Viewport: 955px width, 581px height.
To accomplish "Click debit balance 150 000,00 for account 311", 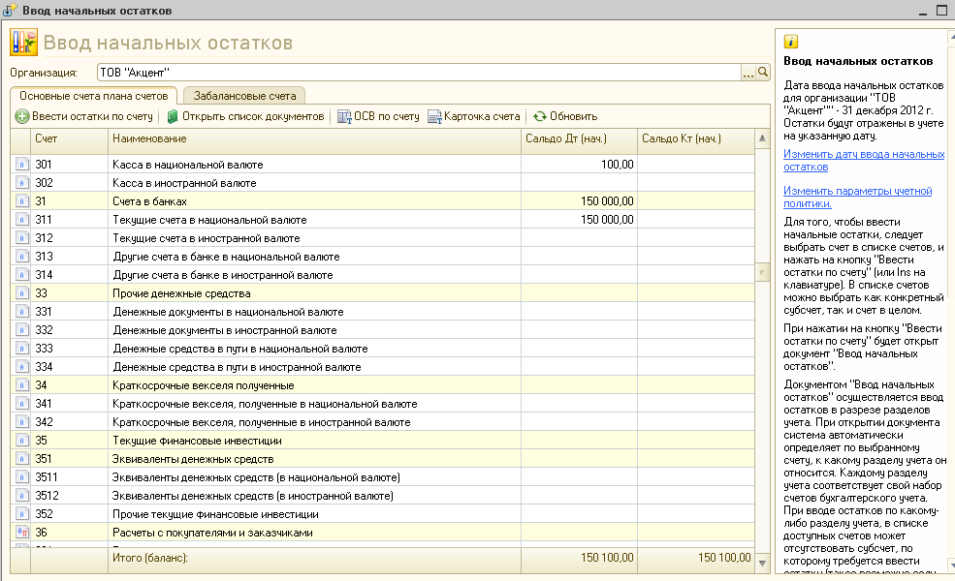I will [x=607, y=220].
